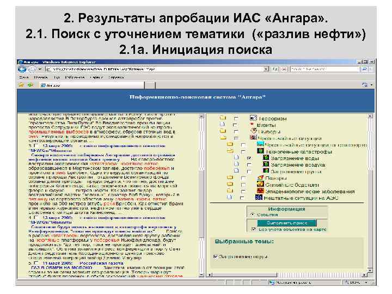Collapse the Техногенные катастрофы folder

(230, 151)
